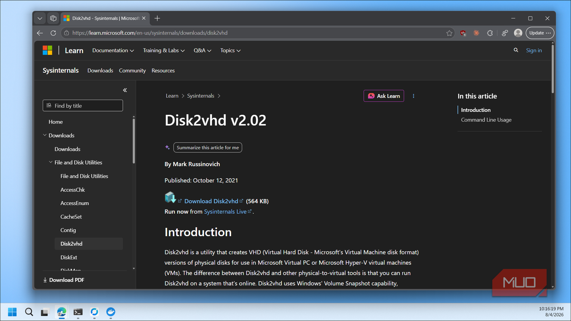The image size is (571, 321).
Task: Open the Community nav item
Action: click(x=132, y=71)
